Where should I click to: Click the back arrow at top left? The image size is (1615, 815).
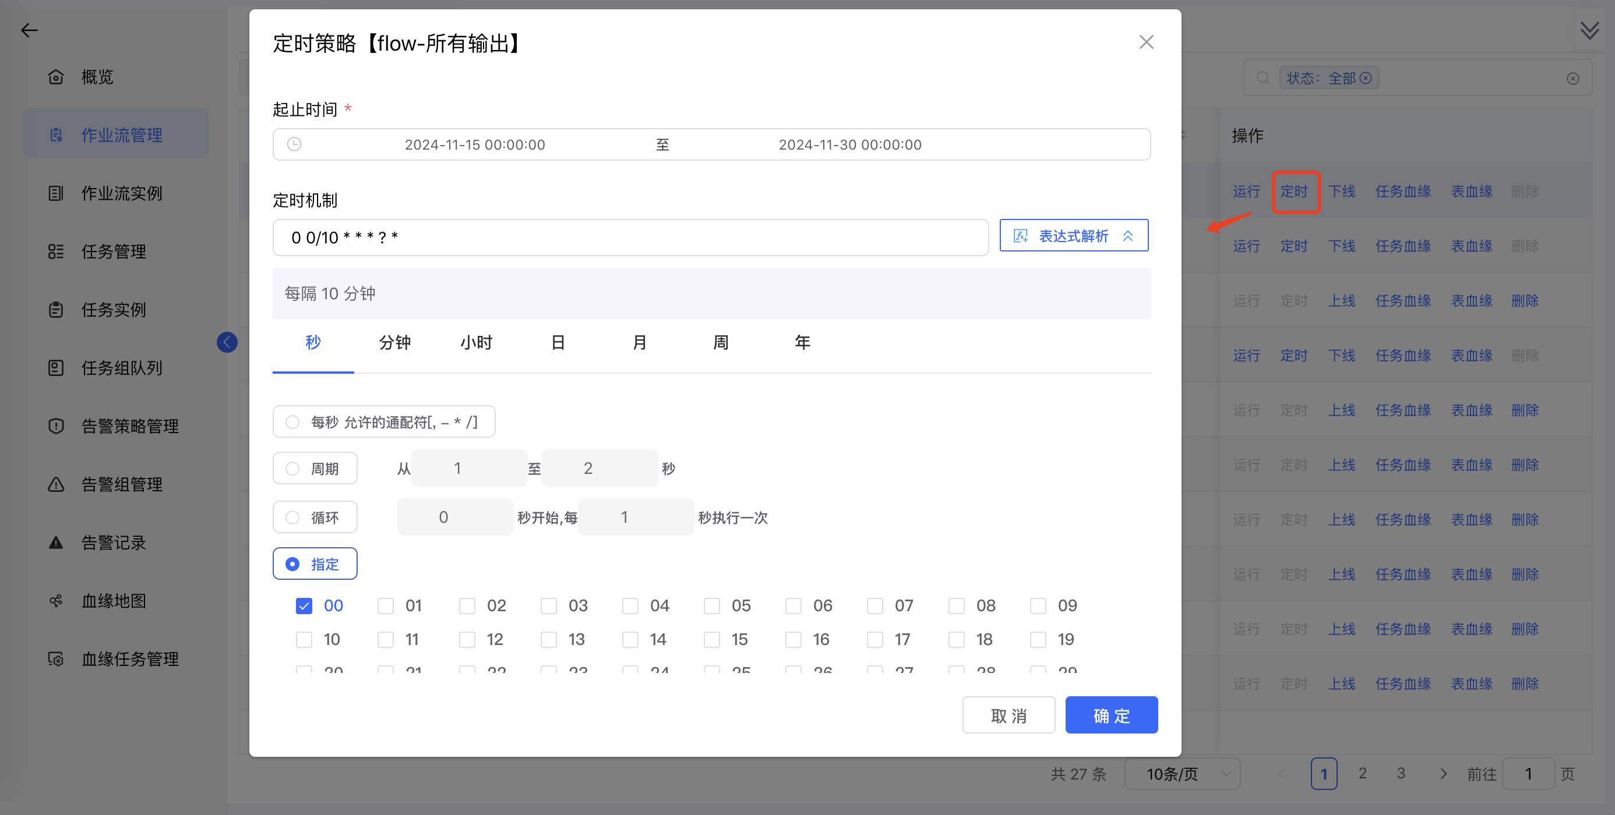30,30
